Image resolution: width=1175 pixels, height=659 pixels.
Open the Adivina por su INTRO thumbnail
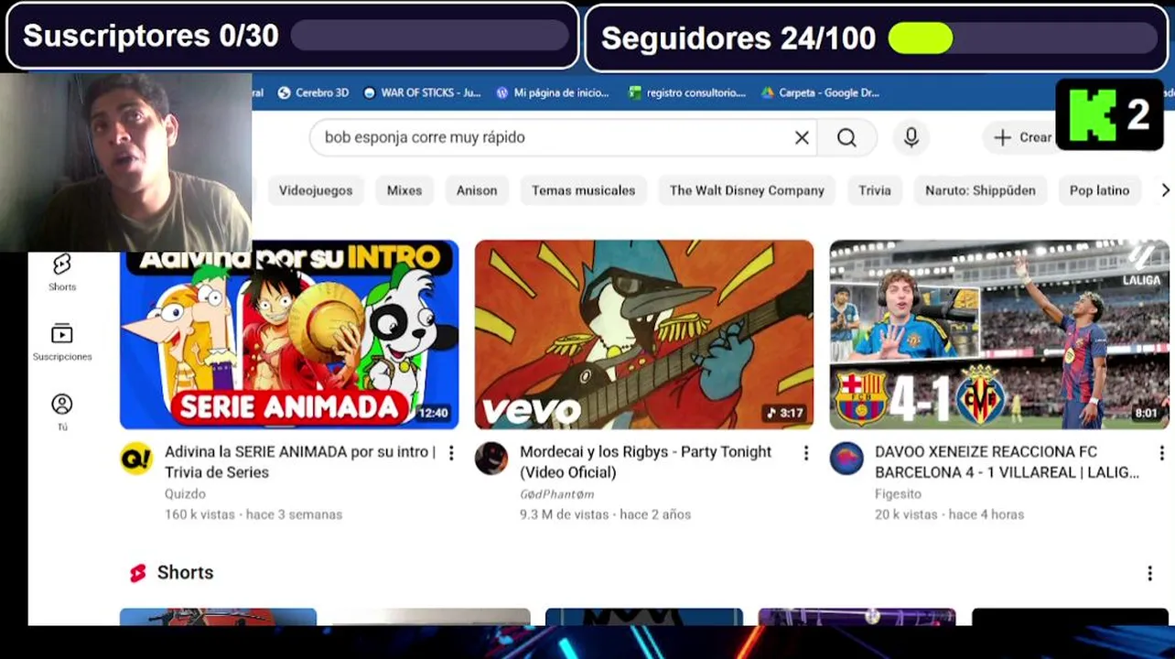pyautogui.click(x=289, y=334)
